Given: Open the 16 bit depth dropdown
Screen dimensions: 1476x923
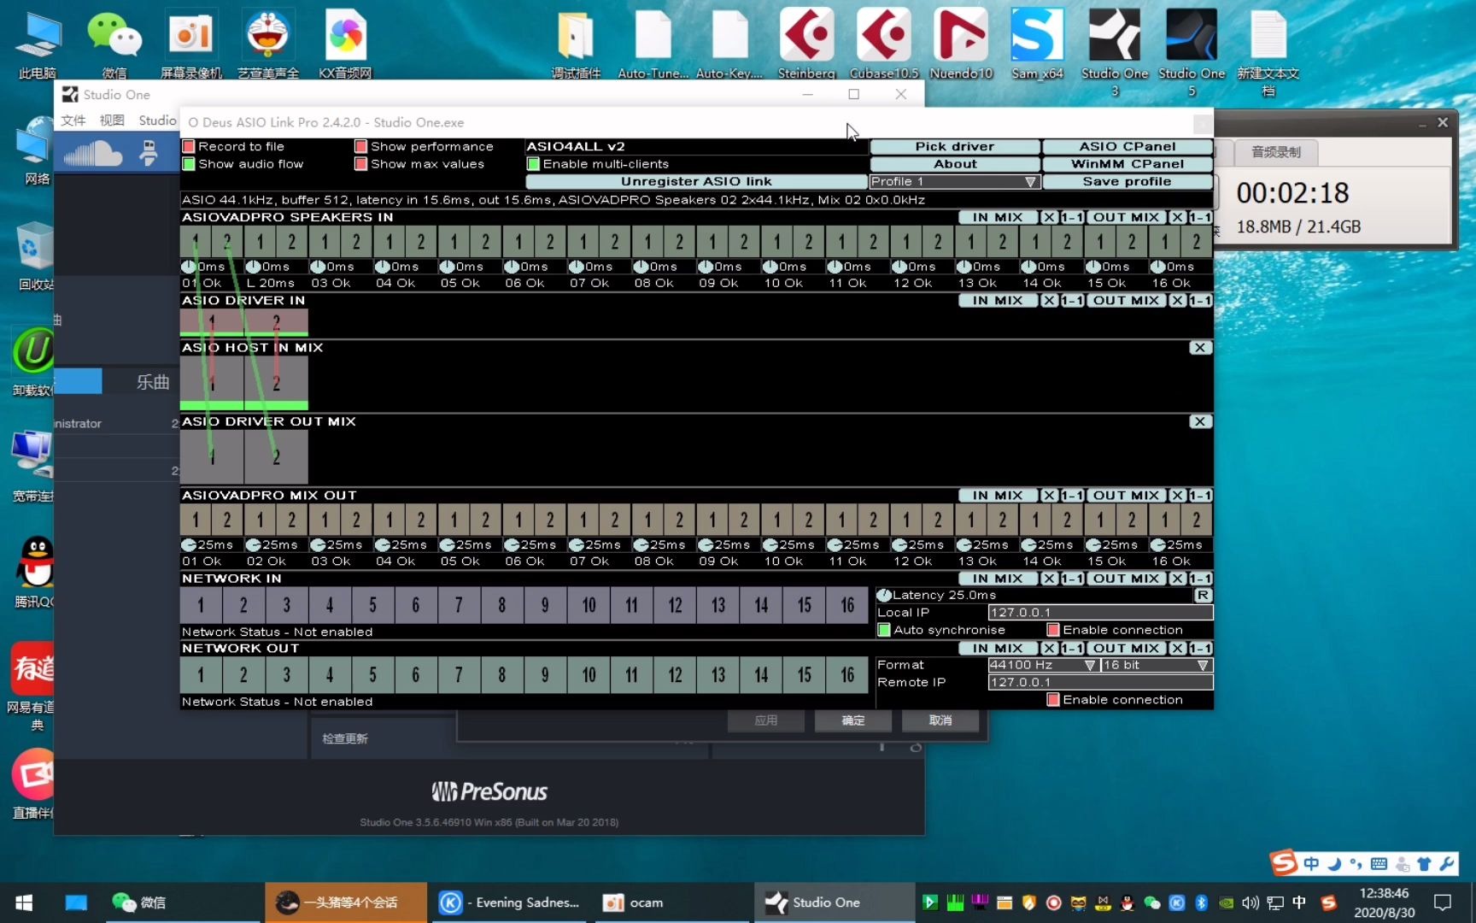Looking at the screenshot, I should tap(1157, 665).
